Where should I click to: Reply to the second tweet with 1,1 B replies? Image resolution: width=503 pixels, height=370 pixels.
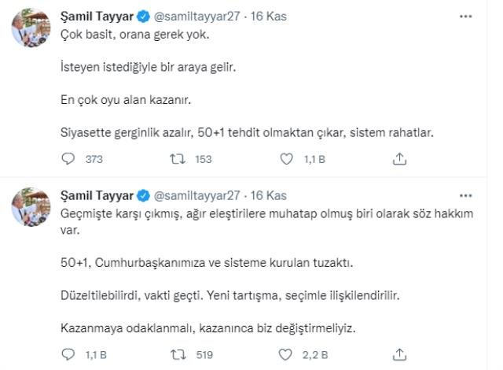(68, 354)
